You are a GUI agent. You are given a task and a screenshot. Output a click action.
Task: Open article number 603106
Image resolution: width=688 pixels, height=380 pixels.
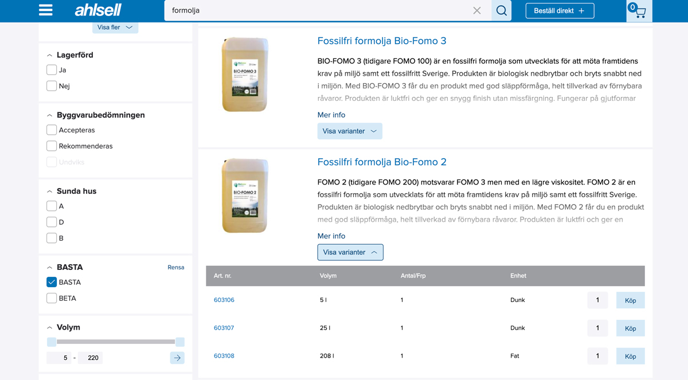pos(224,300)
